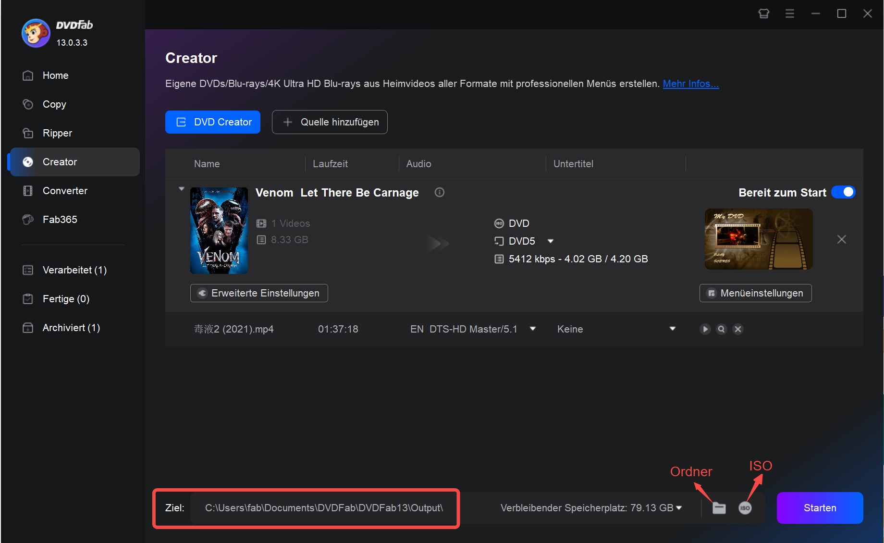Click the Ziel output path field
This screenshot has width=884, height=543.
(x=324, y=508)
